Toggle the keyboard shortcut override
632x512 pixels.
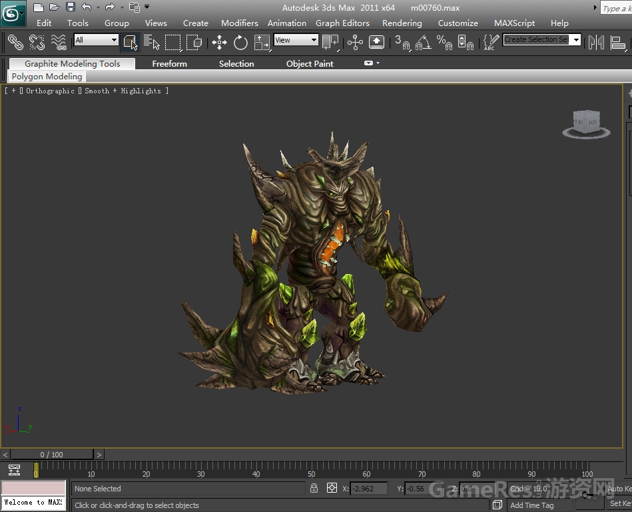376,43
